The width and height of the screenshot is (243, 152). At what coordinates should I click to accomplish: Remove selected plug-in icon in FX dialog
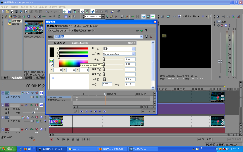click(142, 30)
